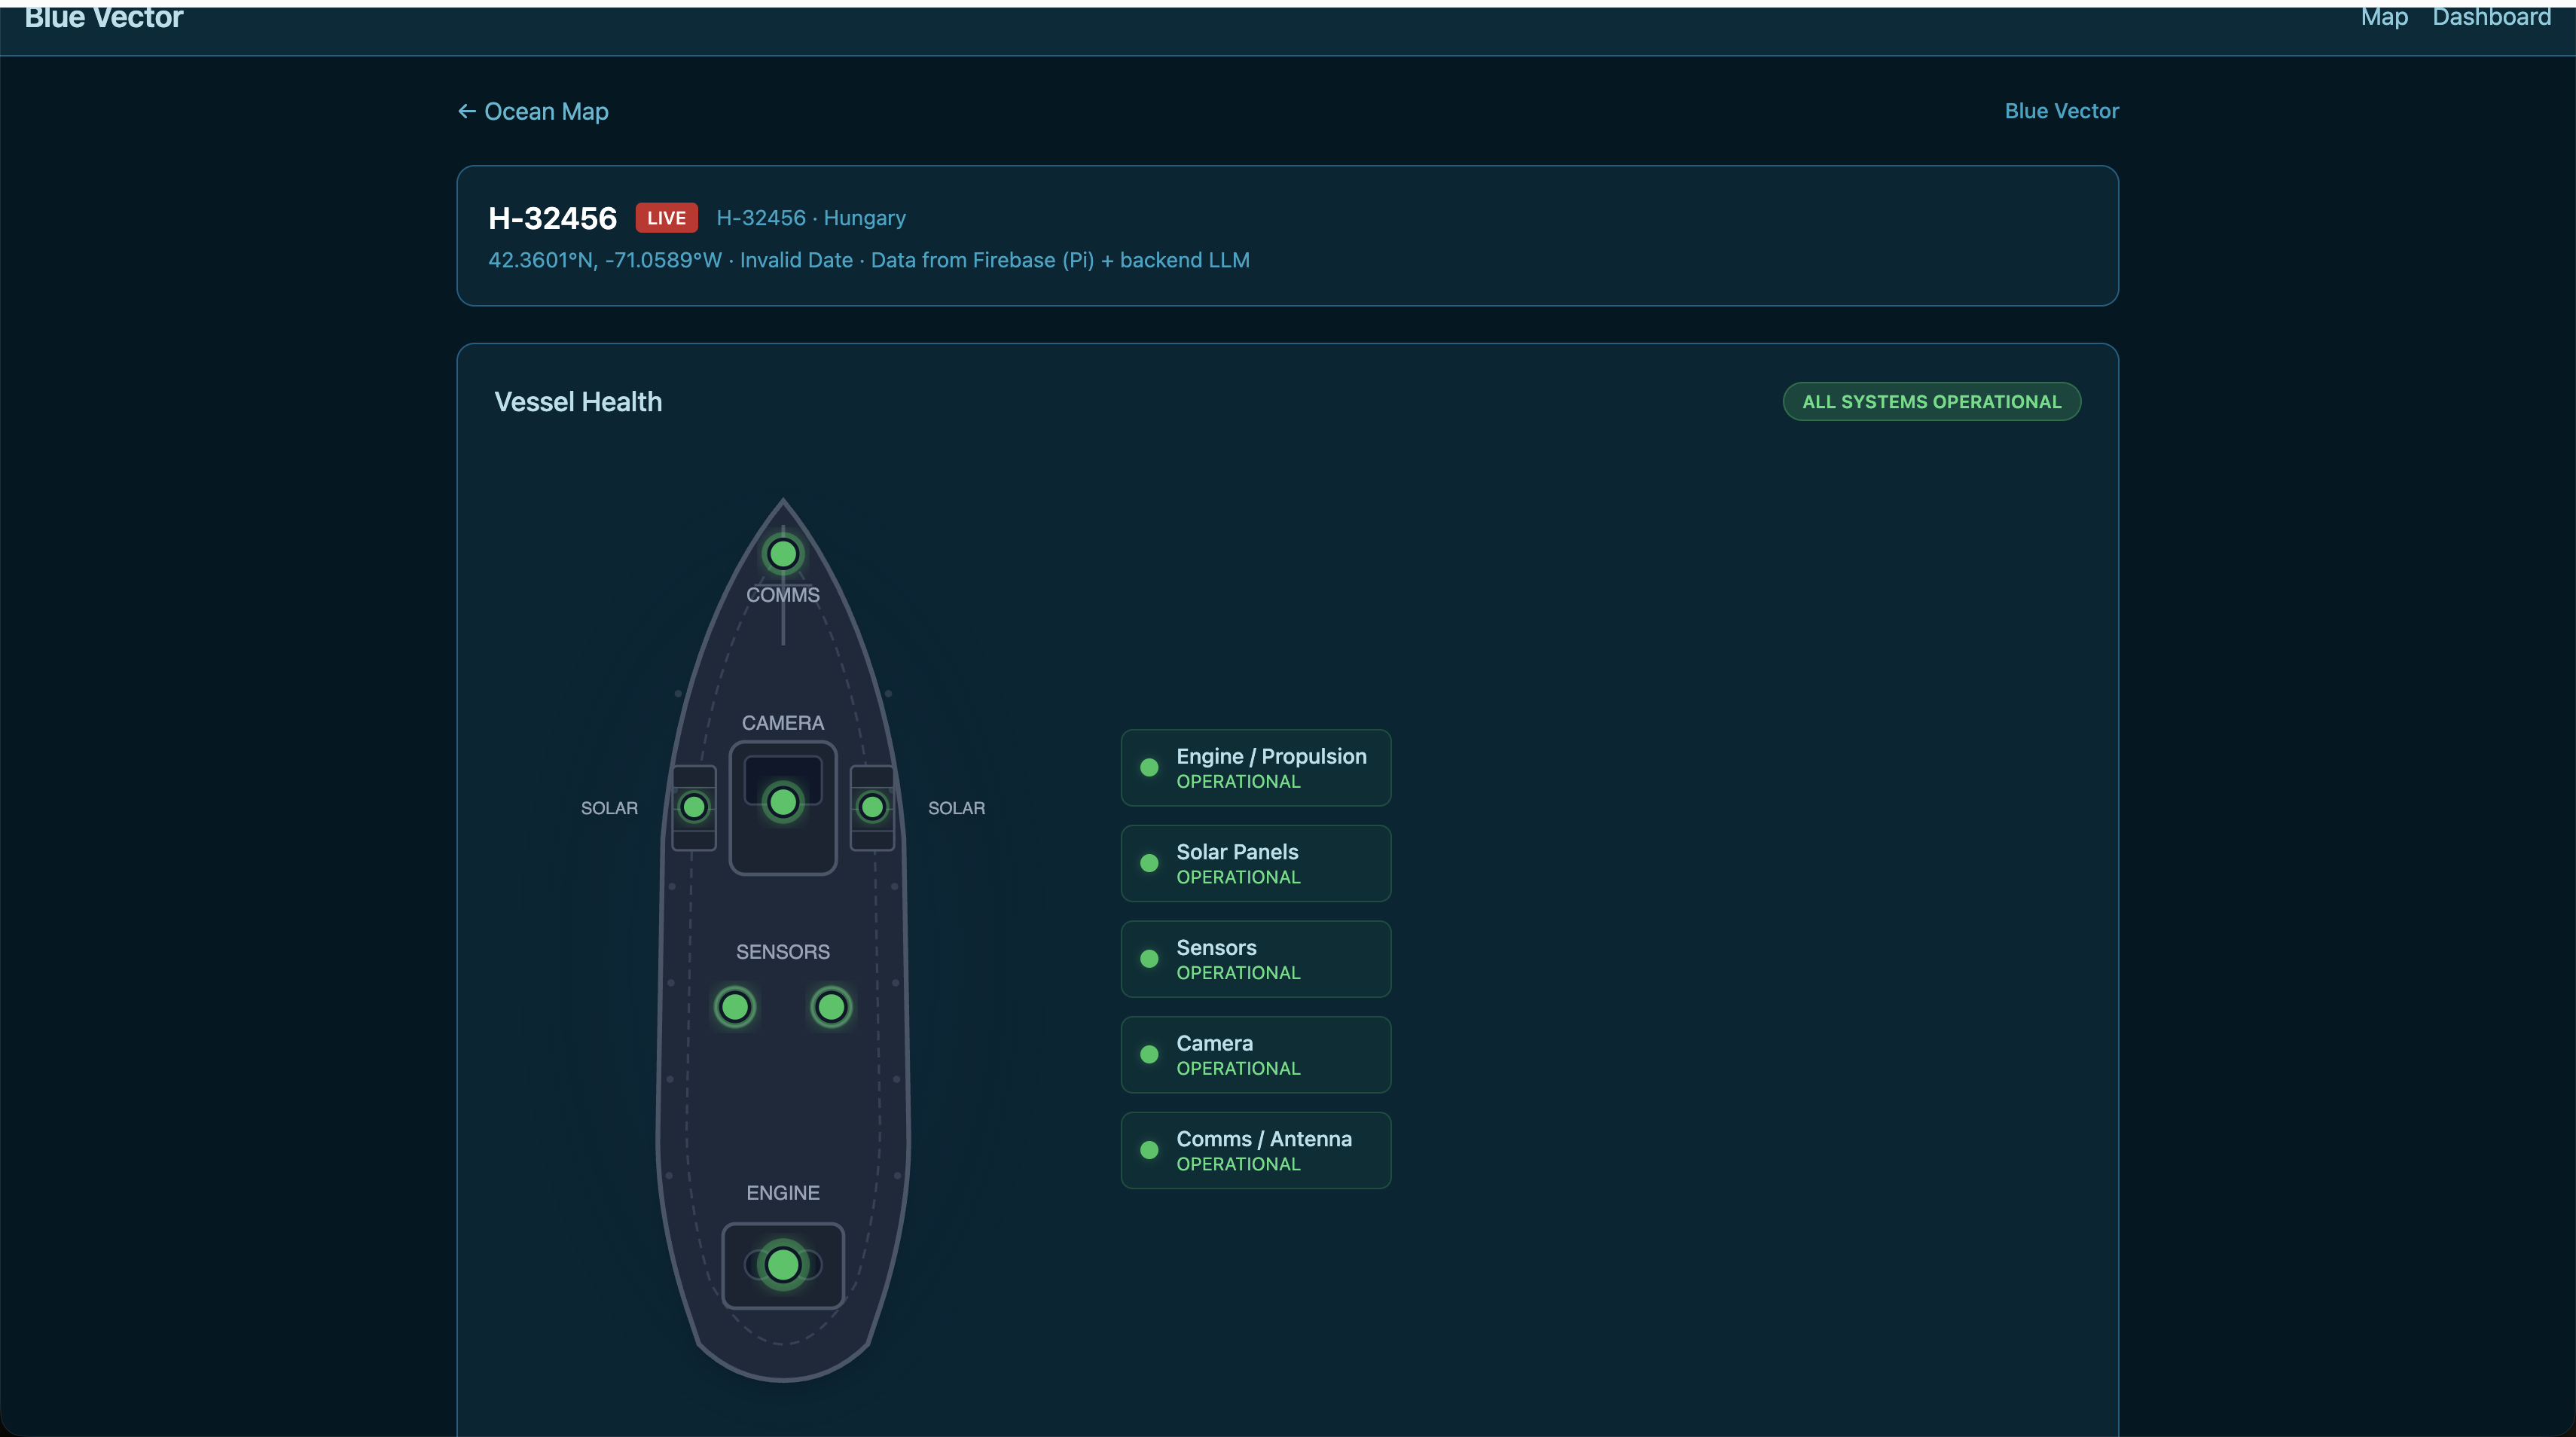Open the Dashboard navigation item
The height and width of the screenshot is (1437, 2576).
[x=2491, y=17]
